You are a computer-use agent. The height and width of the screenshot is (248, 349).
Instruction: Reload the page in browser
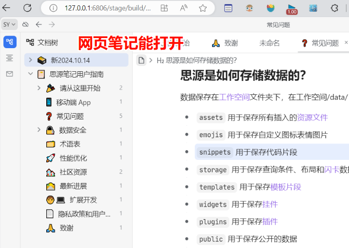click(x=27, y=8)
